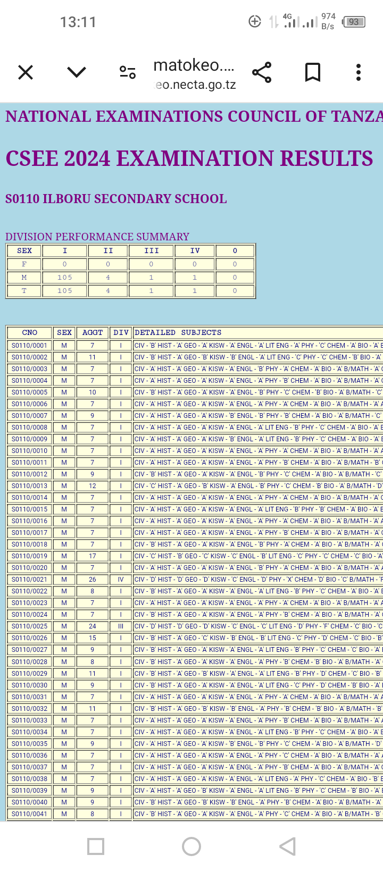Select candidate number S0110/0019
The height and width of the screenshot is (872, 383).
(30, 556)
